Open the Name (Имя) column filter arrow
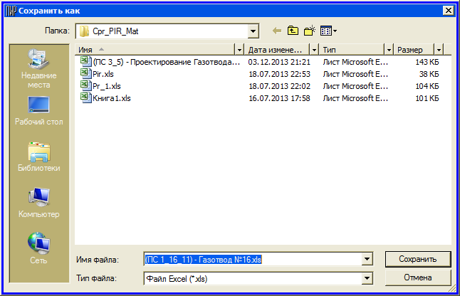 pyautogui.click(x=239, y=50)
